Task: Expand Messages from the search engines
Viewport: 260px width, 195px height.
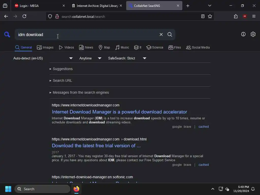Action: (x=79, y=92)
